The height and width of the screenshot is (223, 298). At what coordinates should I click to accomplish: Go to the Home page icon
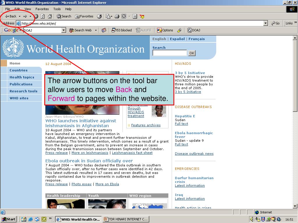click(x=50, y=16)
